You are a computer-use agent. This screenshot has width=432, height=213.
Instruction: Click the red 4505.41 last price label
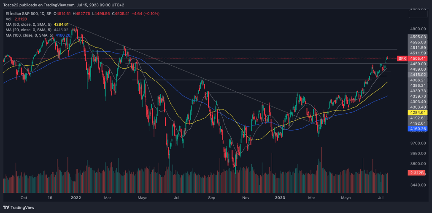pos(417,59)
